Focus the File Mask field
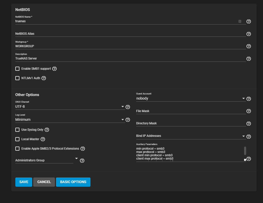 tap(191, 111)
